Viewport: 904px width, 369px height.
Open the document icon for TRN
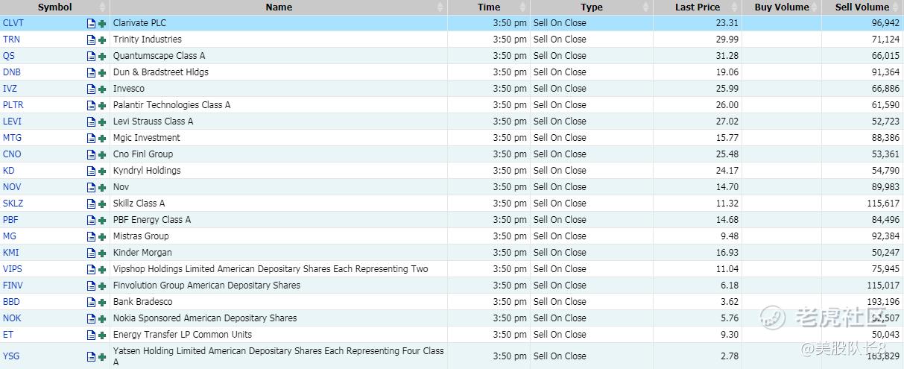pos(91,40)
